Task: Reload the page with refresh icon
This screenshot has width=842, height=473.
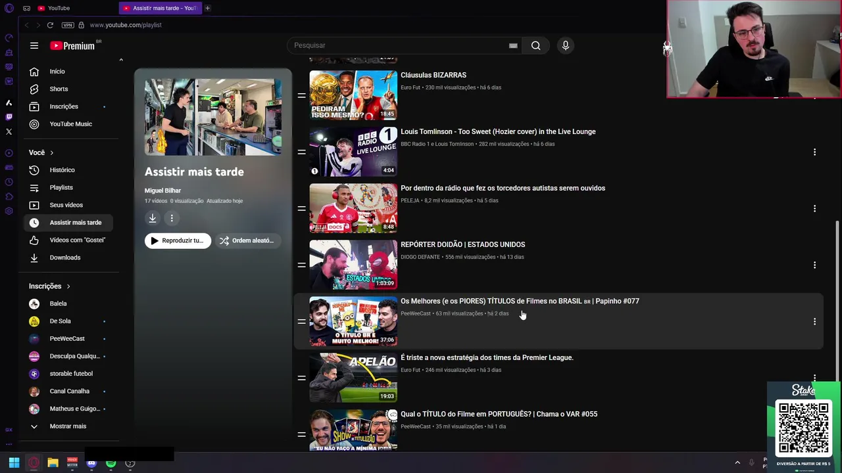Action: coord(50,25)
